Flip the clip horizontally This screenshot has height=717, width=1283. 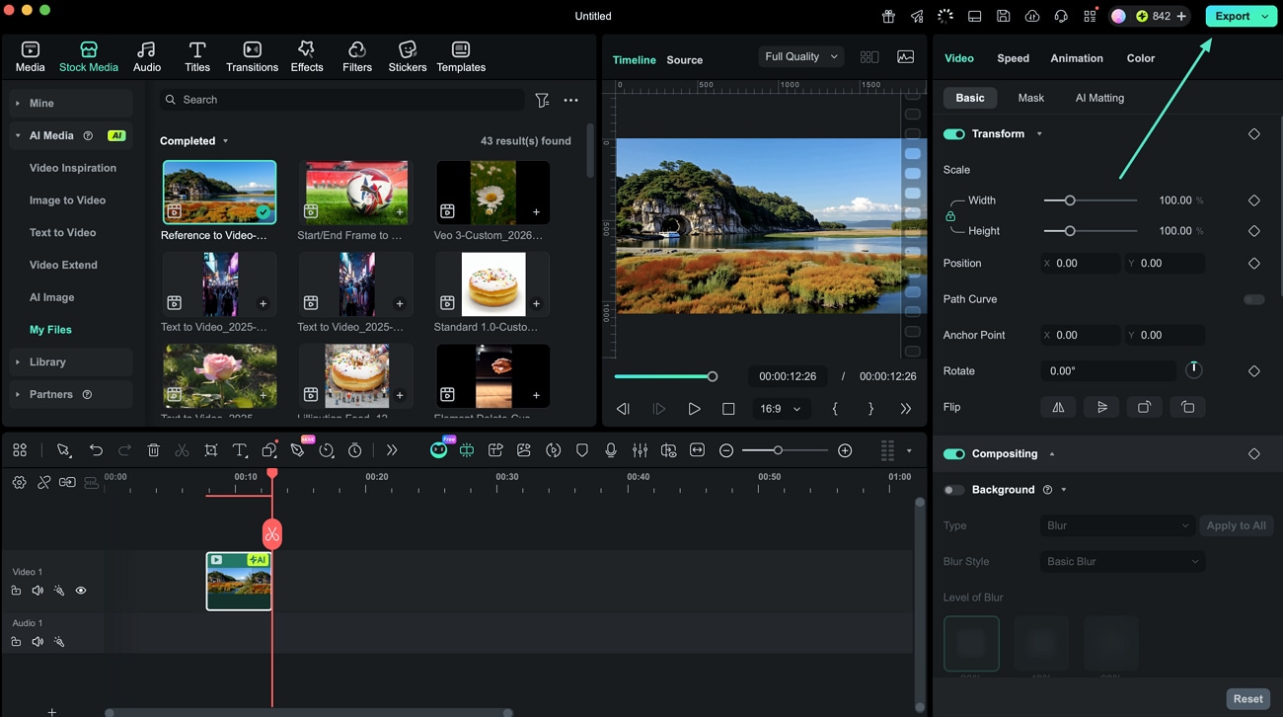coord(1058,407)
